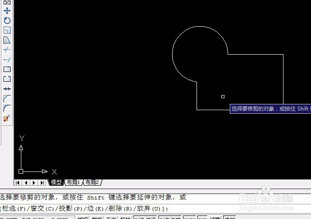Click the 栏选(F) option in command line
The width and height of the screenshot is (311, 219).
click(14, 208)
